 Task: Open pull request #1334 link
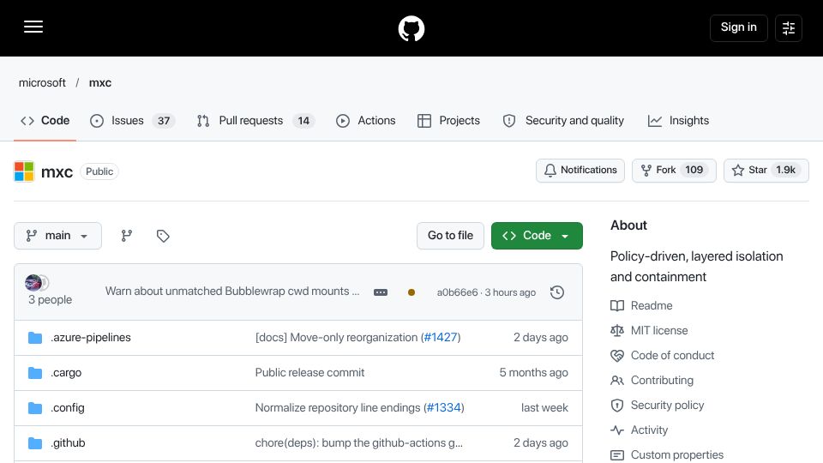click(443, 408)
